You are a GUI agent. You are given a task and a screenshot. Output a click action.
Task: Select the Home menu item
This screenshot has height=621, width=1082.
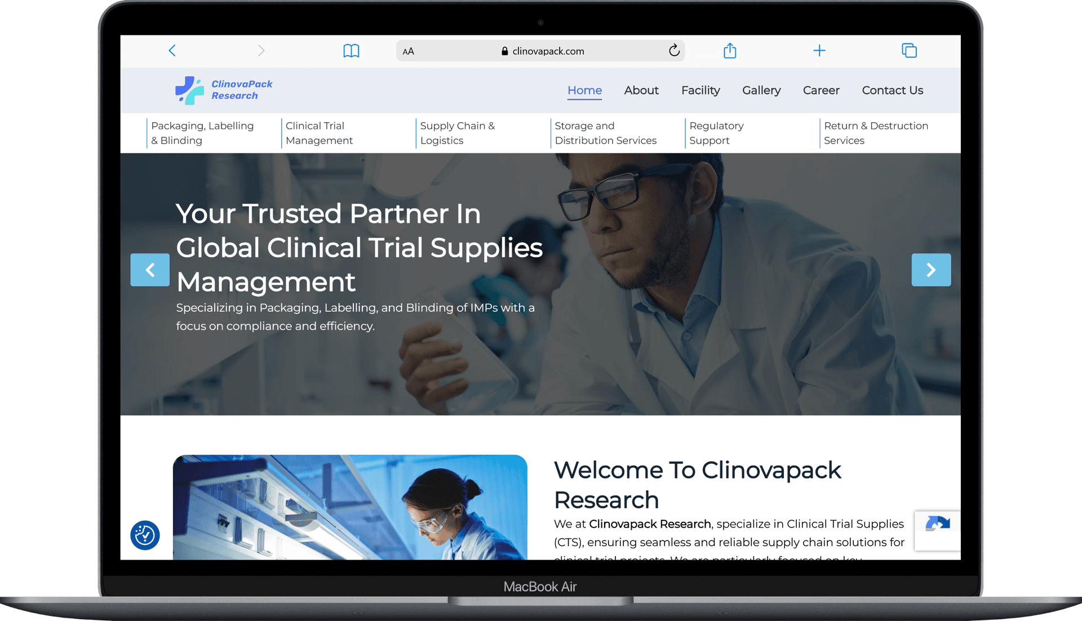coord(584,90)
